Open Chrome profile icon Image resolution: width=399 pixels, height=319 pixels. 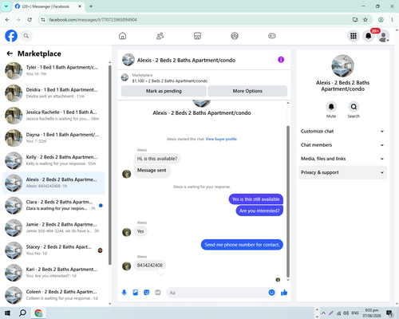(x=381, y=20)
